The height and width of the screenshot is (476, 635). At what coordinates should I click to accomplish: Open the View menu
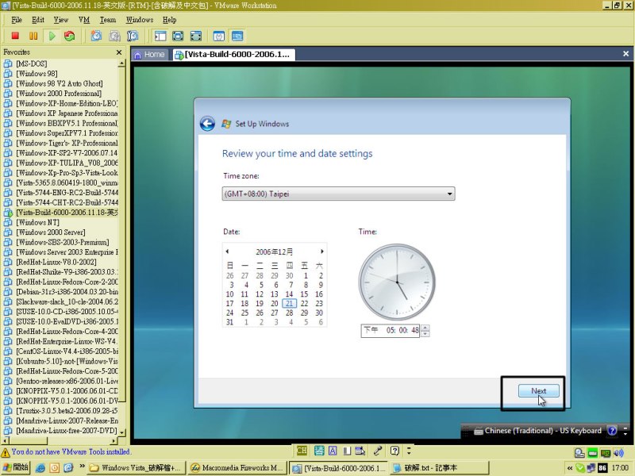click(x=61, y=20)
